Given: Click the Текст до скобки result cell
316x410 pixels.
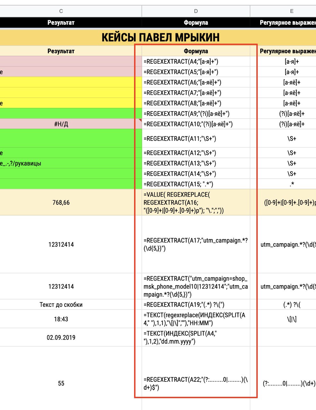Looking at the screenshot, I should point(71,305).
